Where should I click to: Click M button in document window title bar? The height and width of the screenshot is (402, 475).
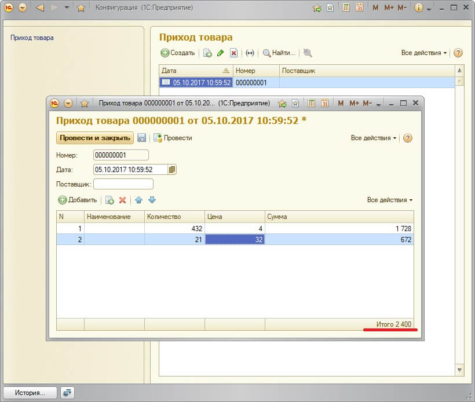(x=341, y=103)
